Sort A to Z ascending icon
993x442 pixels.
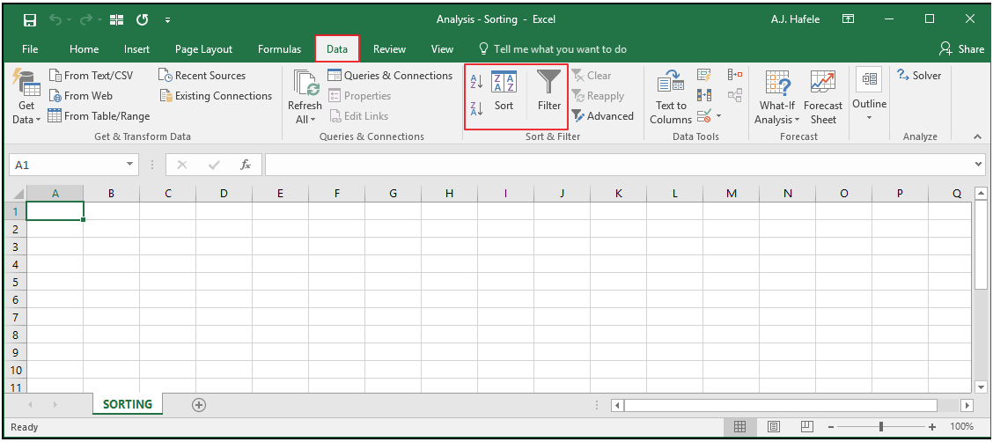(x=476, y=81)
